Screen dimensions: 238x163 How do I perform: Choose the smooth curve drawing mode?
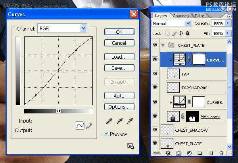click(x=80, y=125)
